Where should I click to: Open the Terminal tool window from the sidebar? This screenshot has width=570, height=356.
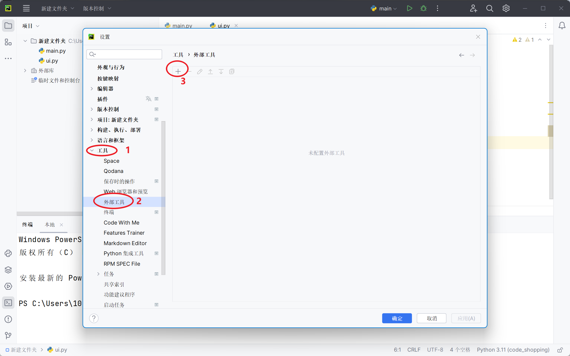click(x=8, y=302)
